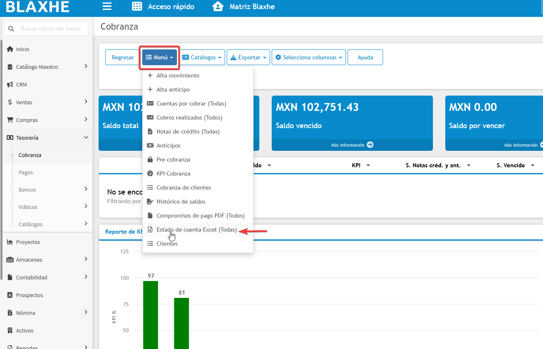
Task: Select Notas de crédito (Todas)
Action: (197, 132)
